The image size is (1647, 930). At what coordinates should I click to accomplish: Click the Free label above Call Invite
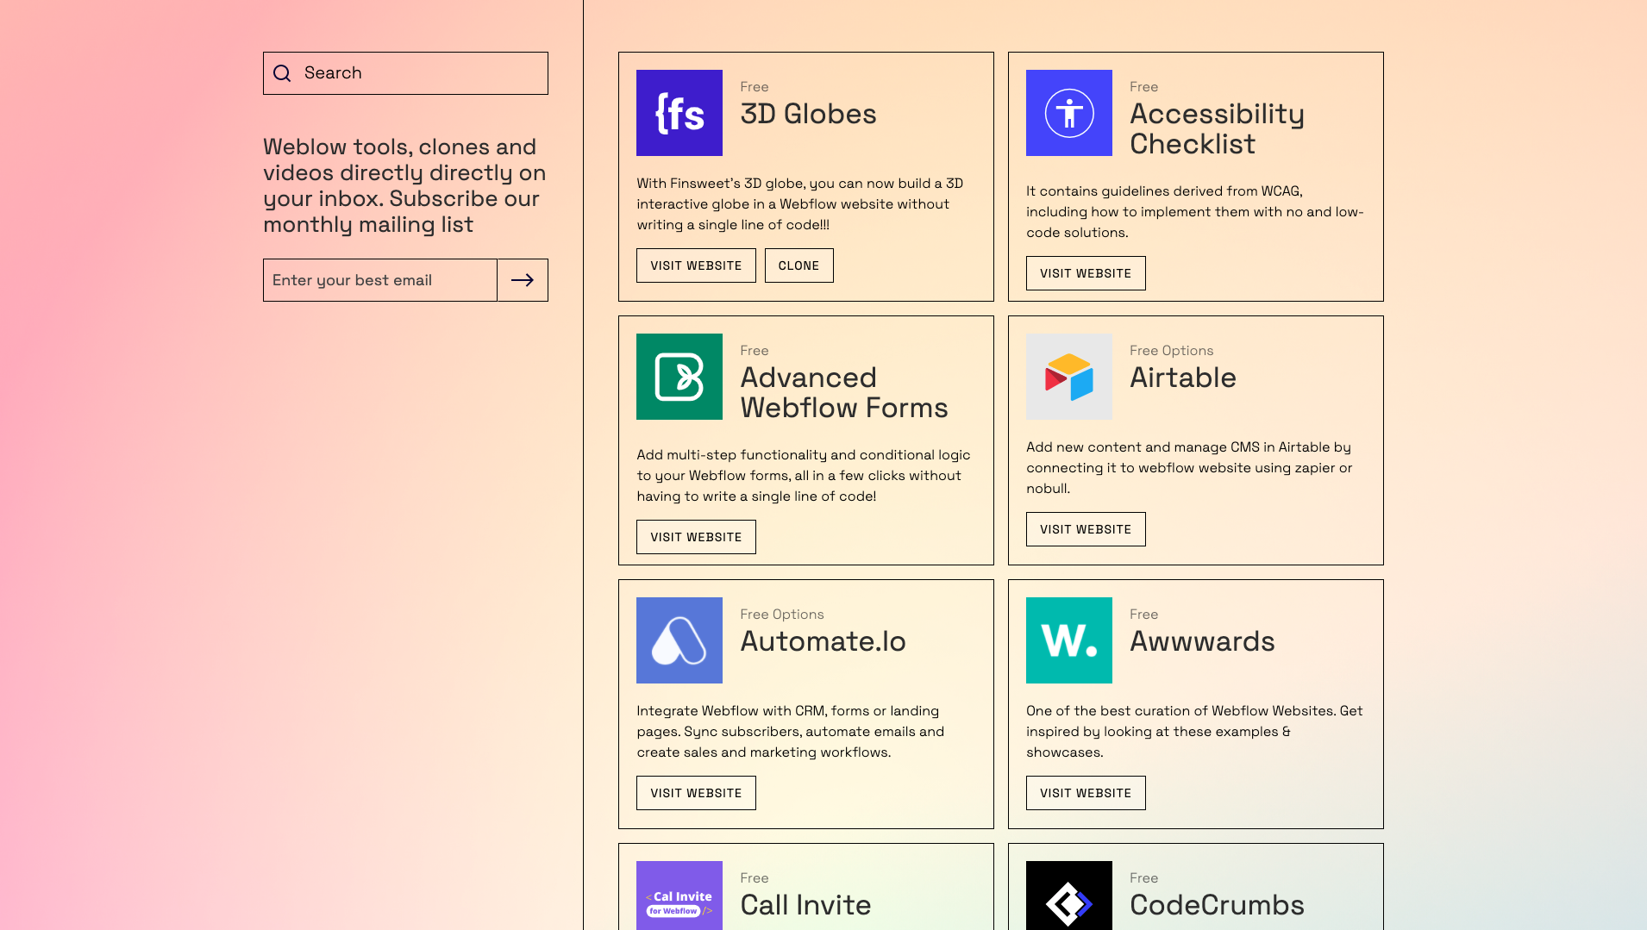pos(754,878)
